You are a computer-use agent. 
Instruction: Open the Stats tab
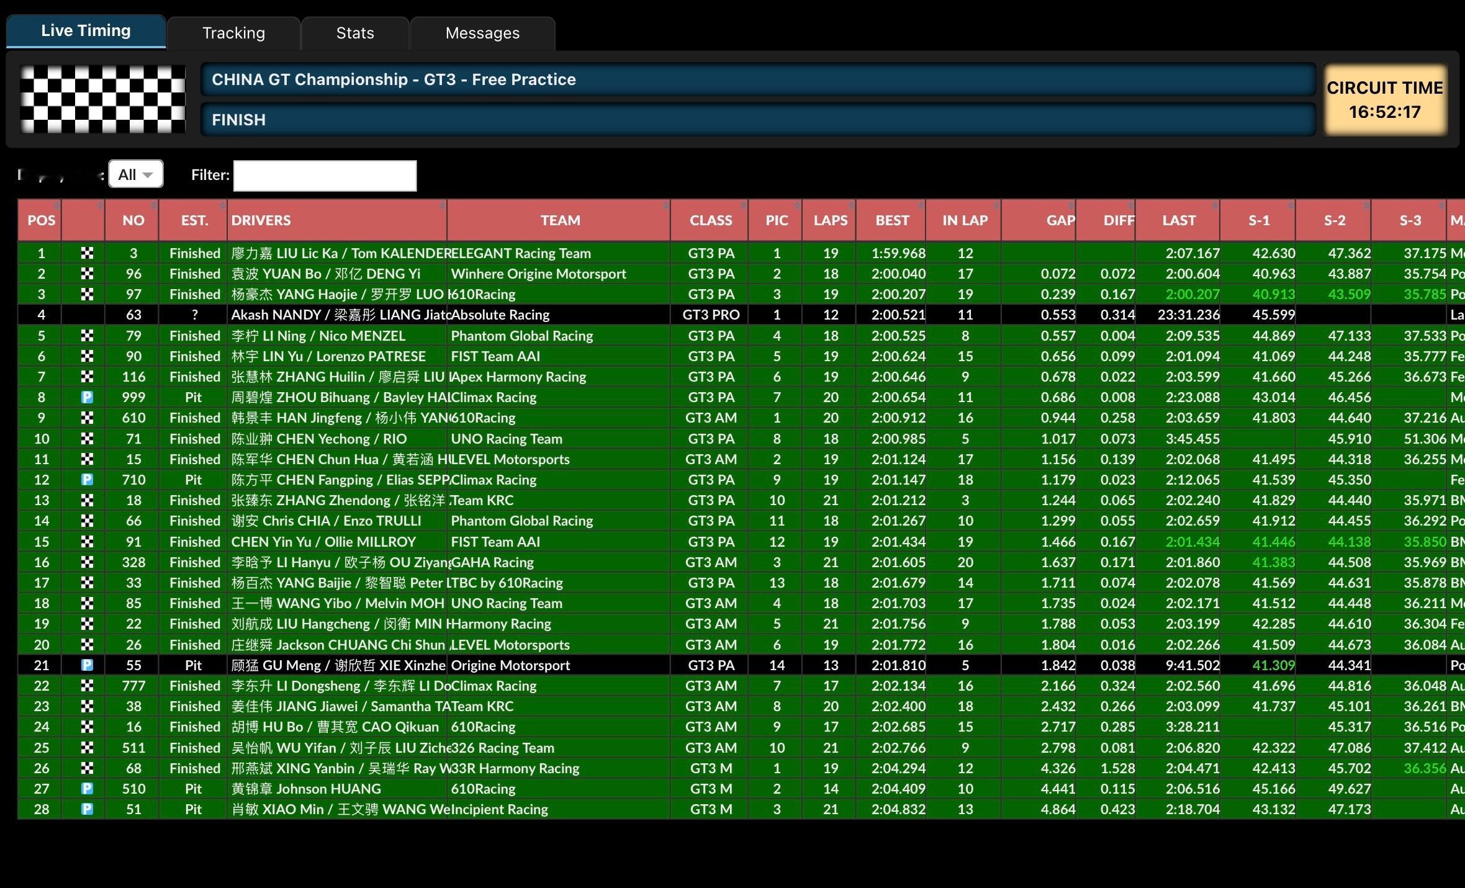(355, 33)
